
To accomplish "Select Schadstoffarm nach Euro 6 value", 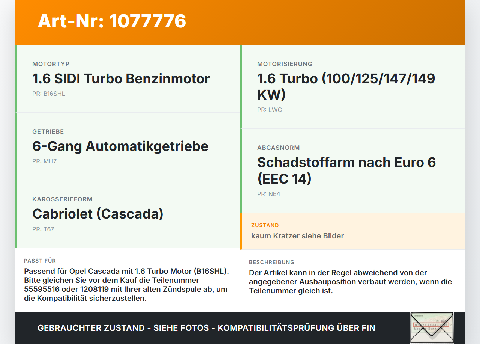I will 346,170.
